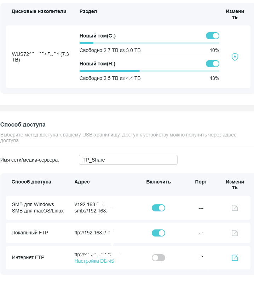Screen dimensions: 254x286
Task: Toggle the Новый том(G:) switch
Action: [x=213, y=36]
